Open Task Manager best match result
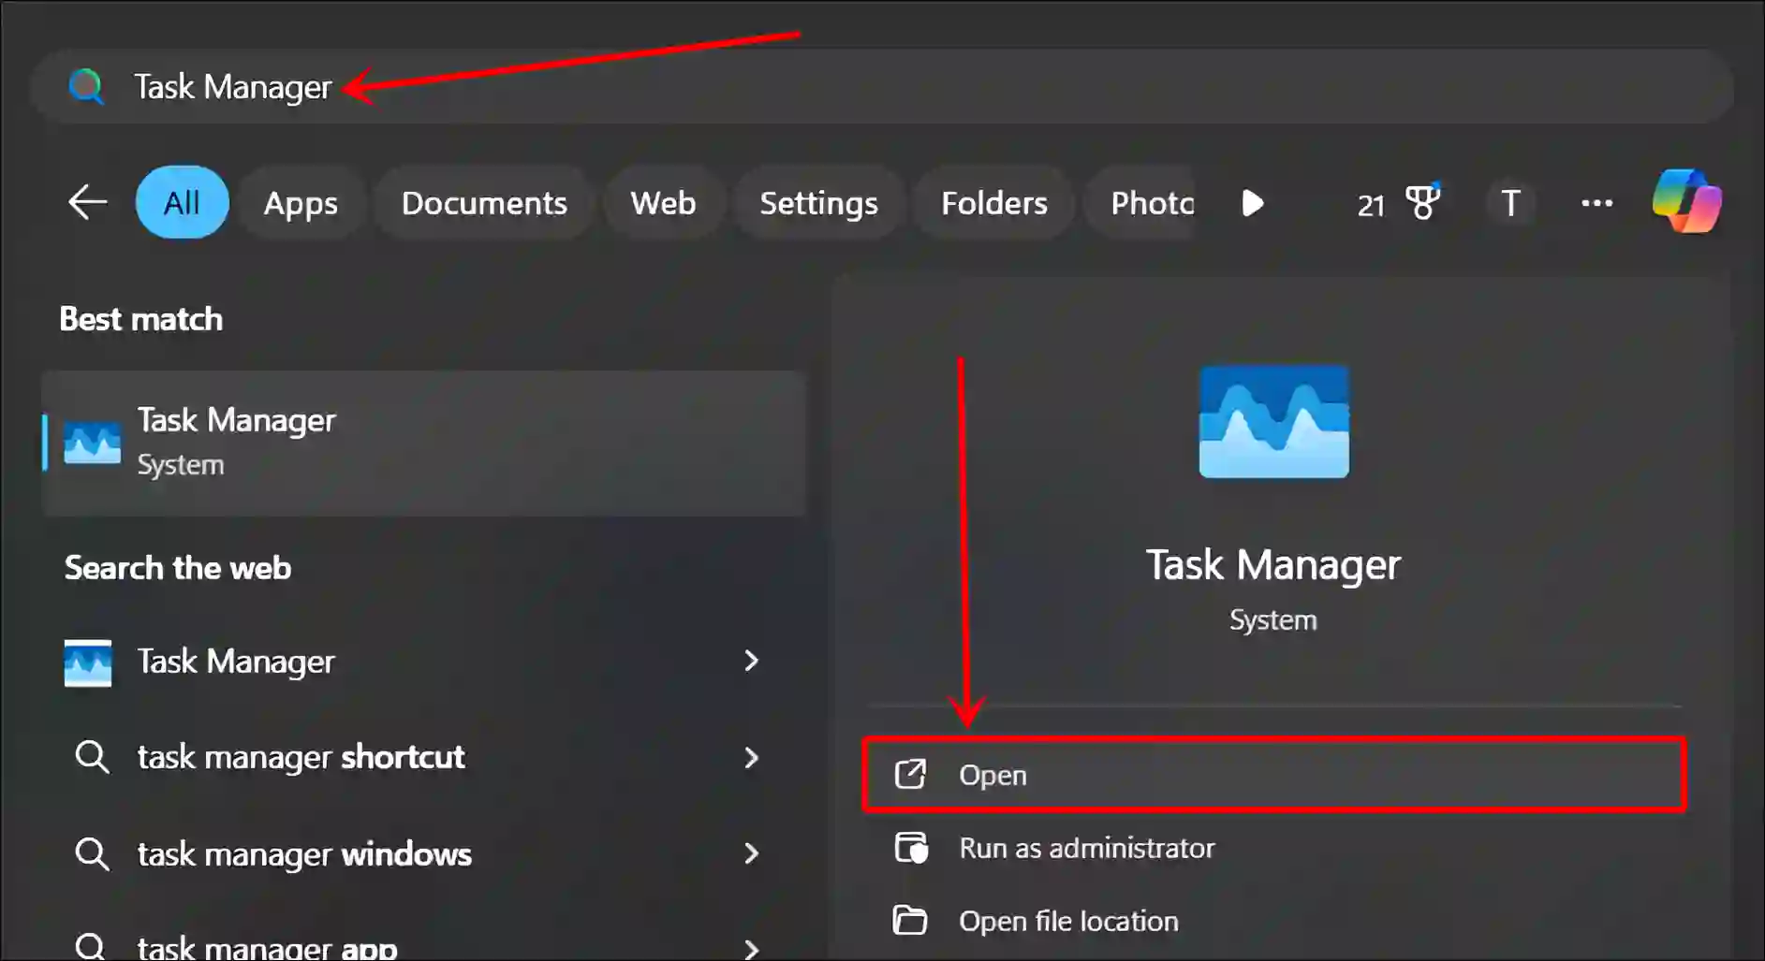Image resolution: width=1765 pixels, height=961 pixels. (x=424, y=443)
